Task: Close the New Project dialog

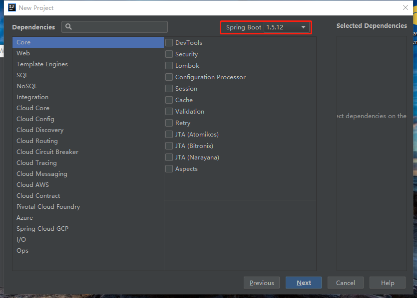Action: 406,7
